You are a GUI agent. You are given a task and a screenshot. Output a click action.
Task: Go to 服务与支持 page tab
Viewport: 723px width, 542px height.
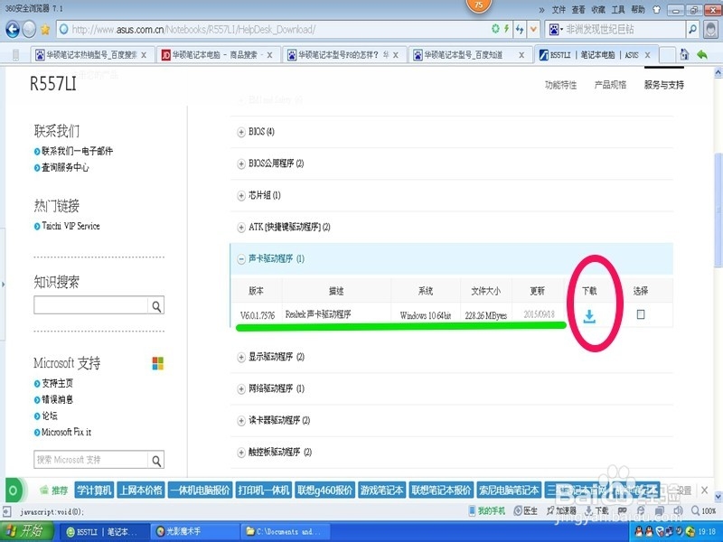click(x=664, y=85)
